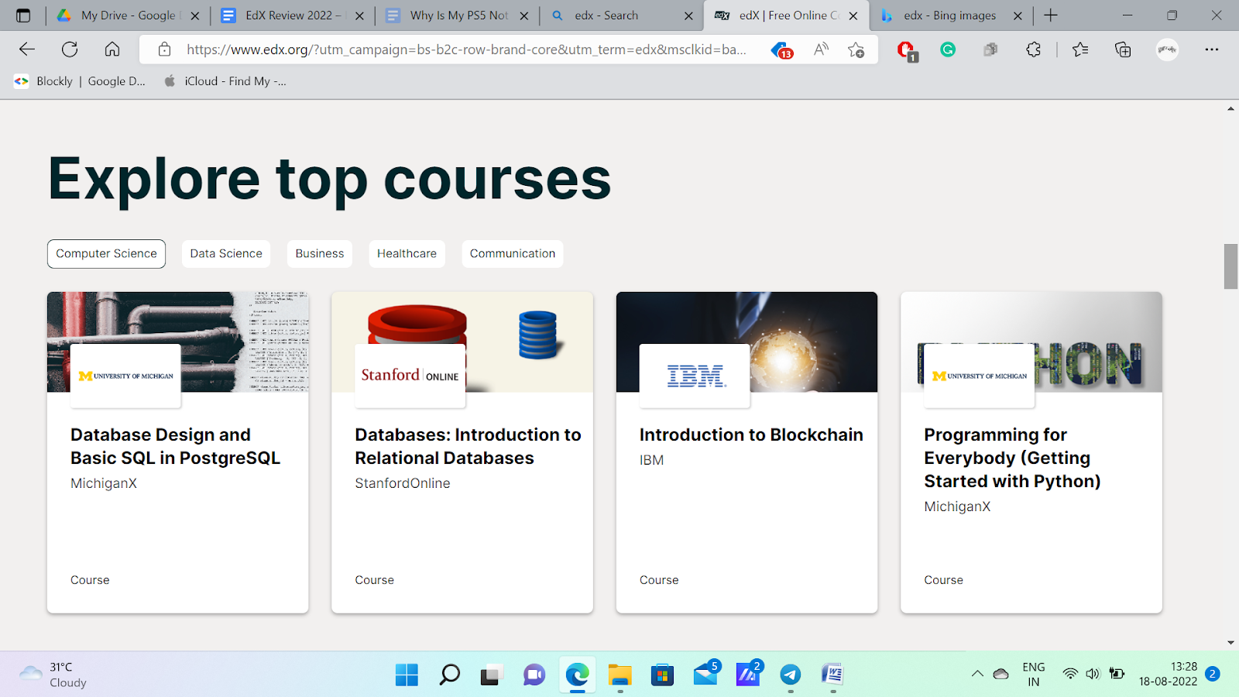The height and width of the screenshot is (697, 1239).
Task: Open the Grammarly extension
Action: 948,50
